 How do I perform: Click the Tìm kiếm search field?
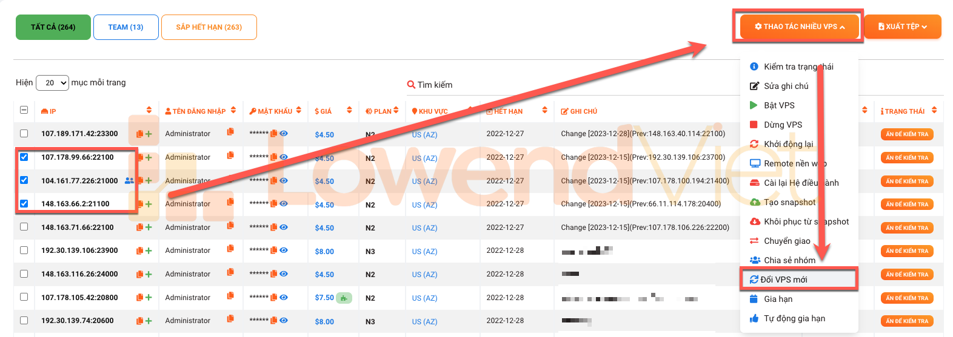click(461, 85)
